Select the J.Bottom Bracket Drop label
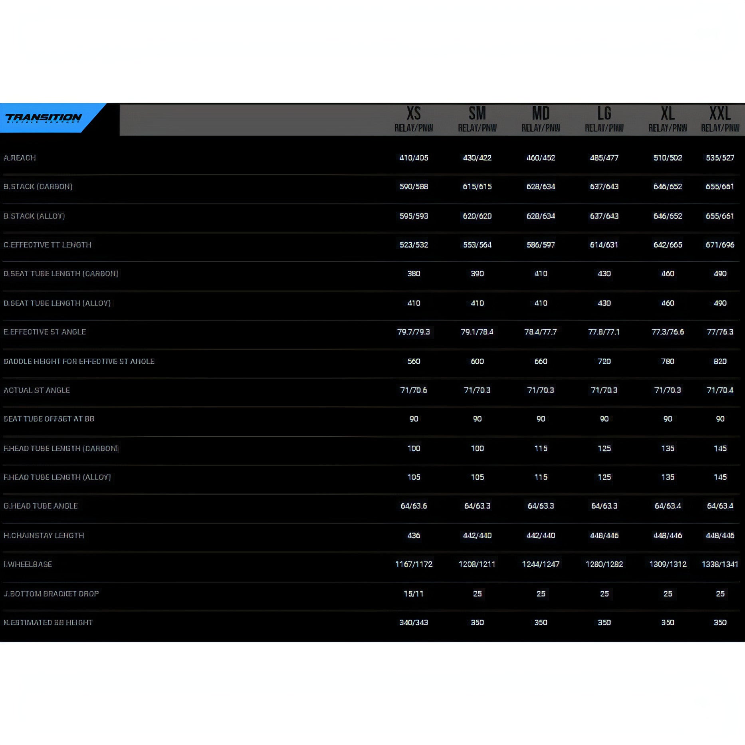 (51, 594)
